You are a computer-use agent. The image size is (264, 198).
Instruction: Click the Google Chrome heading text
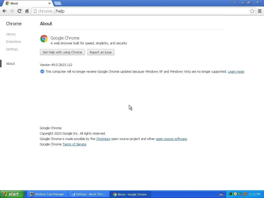point(65,38)
